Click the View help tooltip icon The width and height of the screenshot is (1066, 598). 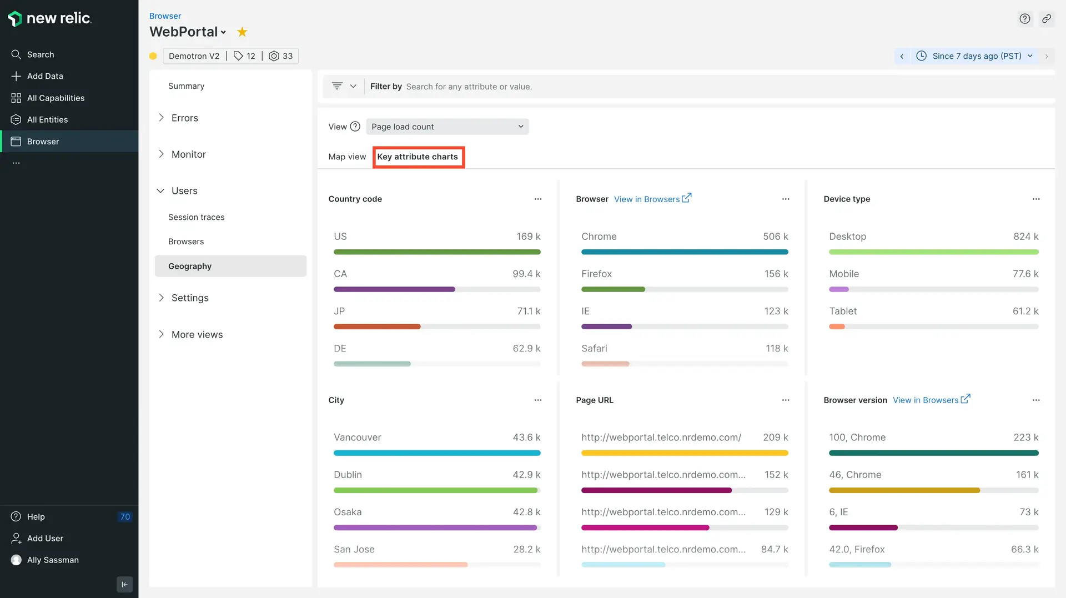point(355,127)
